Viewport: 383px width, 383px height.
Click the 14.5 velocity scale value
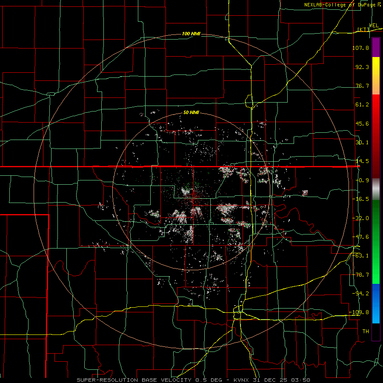pos(362,161)
